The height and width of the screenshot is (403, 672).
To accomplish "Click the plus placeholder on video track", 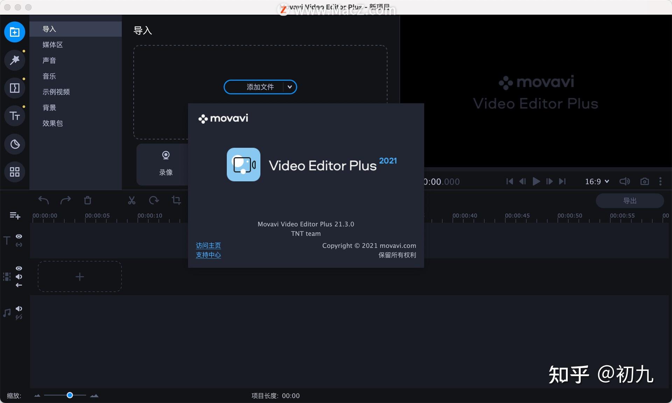I will (80, 277).
